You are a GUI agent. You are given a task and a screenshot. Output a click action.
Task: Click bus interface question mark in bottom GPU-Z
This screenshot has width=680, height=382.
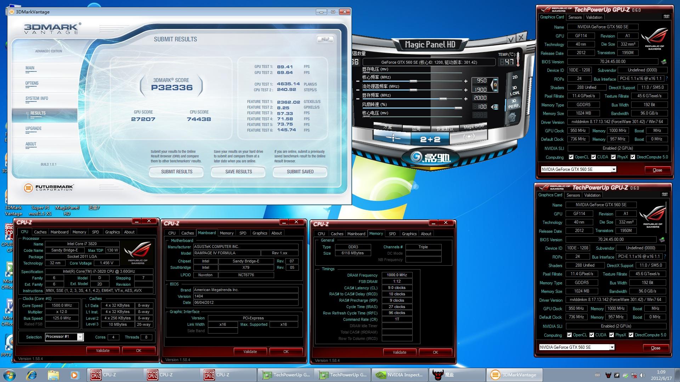[665, 256]
